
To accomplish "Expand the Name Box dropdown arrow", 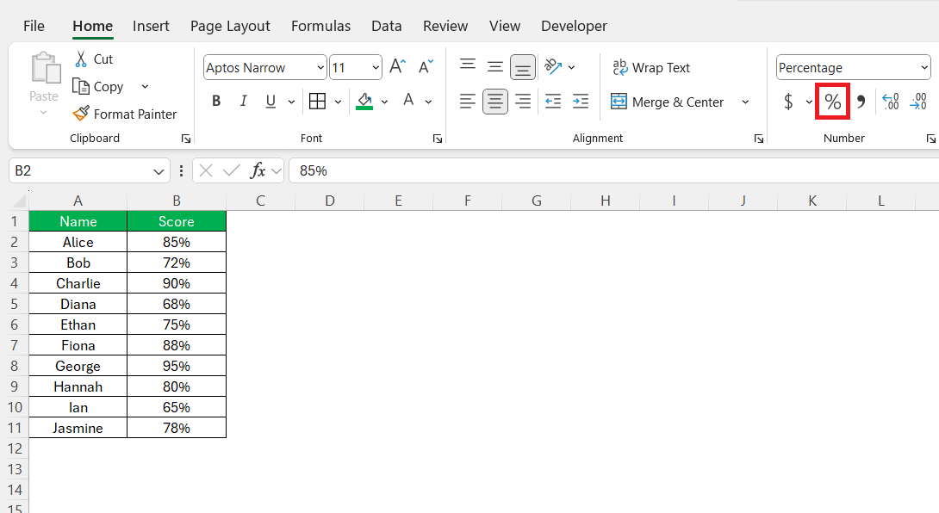I will tap(159, 172).
